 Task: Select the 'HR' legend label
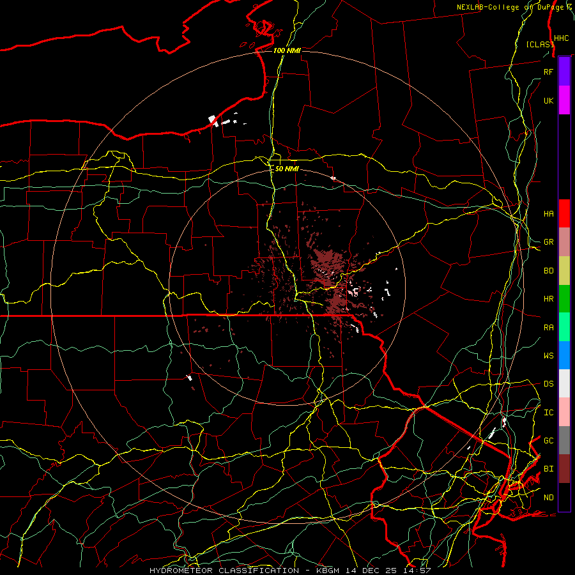point(548,299)
